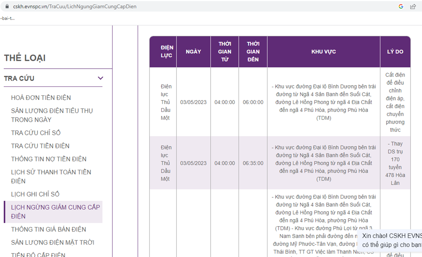Click the THỜI GIAN TỪ column header
This screenshot has width=422, height=257.
click(225, 51)
